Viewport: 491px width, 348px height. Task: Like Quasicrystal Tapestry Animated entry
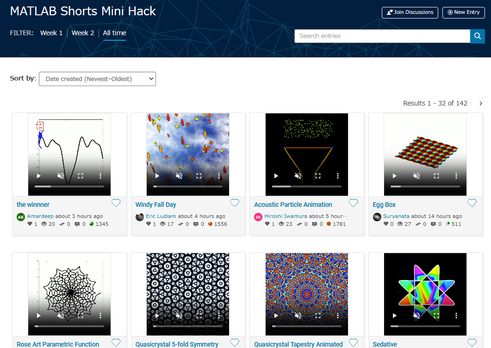353,342
